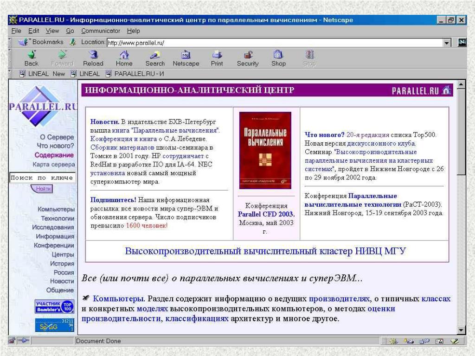
Task: Open the Компьютеры sidebar link
Action: [x=56, y=209]
